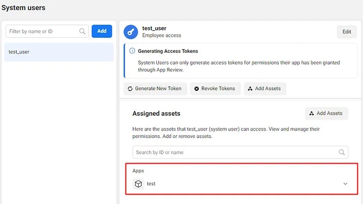
Task: Focus the Search by ID or name field
Action: 240,152
